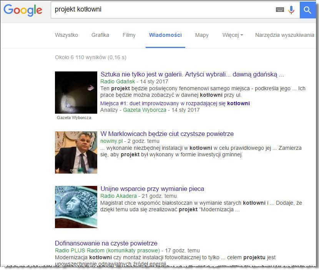The width and height of the screenshot is (319, 270).
Task: Switch to the Grafika tab
Action: pyautogui.click(x=100, y=35)
